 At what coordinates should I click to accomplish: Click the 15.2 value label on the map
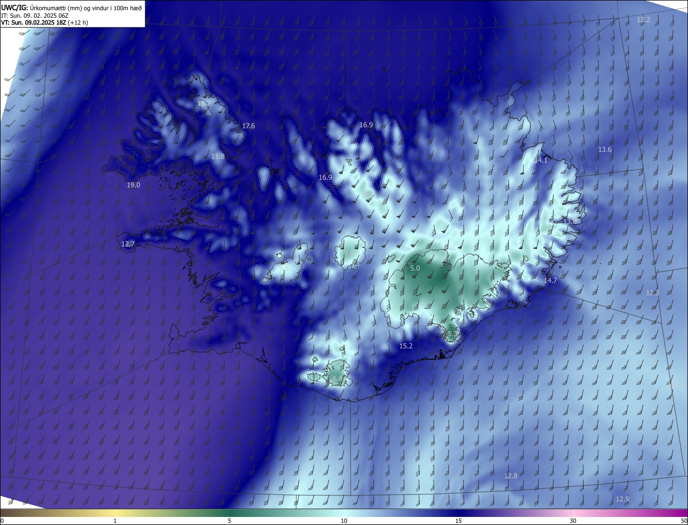pos(406,346)
